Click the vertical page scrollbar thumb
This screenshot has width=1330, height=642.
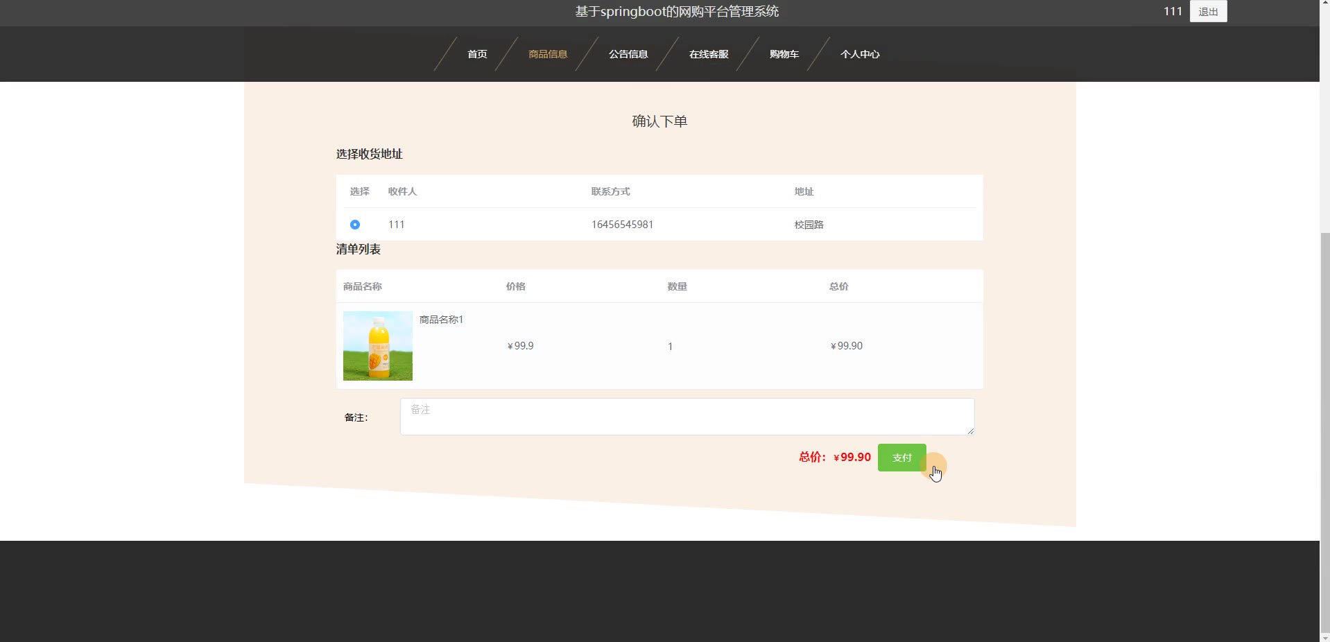pyautogui.click(x=1324, y=430)
